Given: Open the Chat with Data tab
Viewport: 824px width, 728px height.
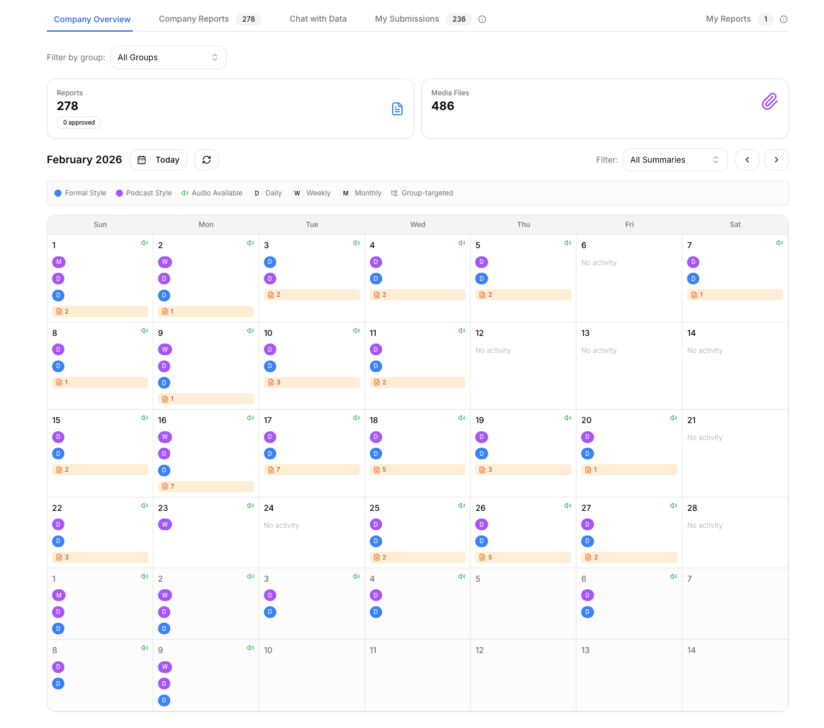Looking at the screenshot, I should [318, 19].
